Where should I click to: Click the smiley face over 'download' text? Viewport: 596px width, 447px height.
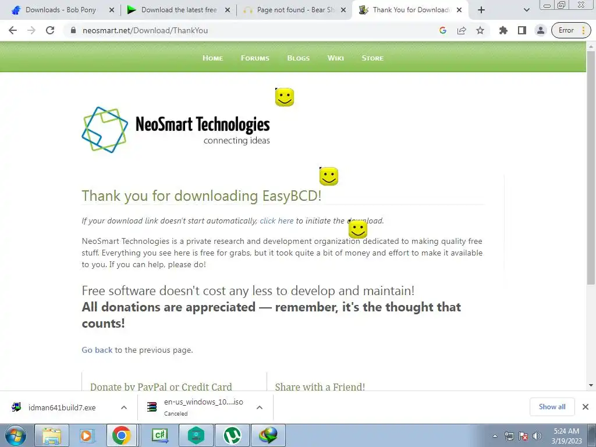pos(358,229)
